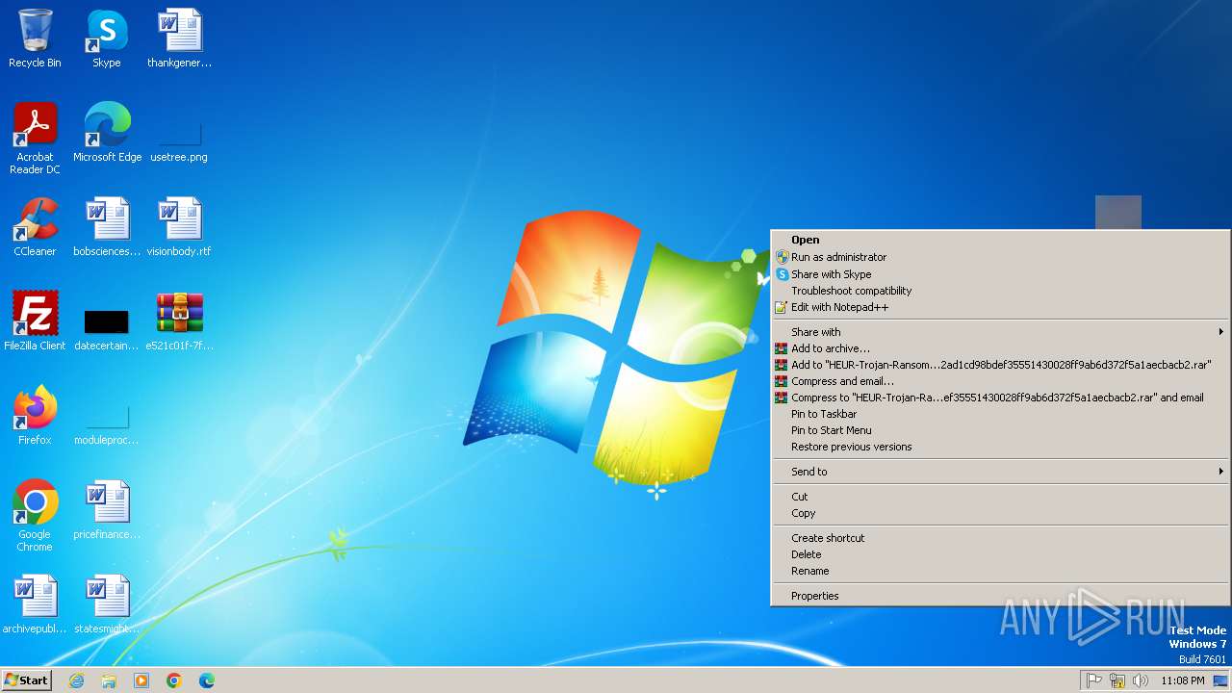Expand the Share with submenu
Image resolution: width=1232 pixels, height=693 pixels.
coord(1000,332)
